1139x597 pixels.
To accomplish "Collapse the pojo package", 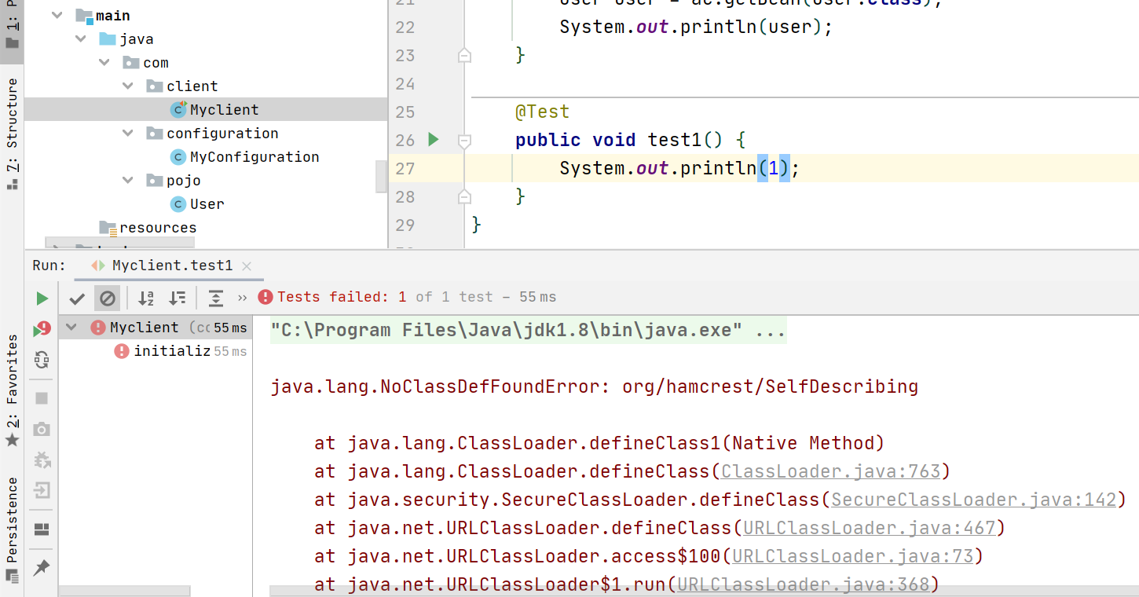I will (x=128, y=181).
